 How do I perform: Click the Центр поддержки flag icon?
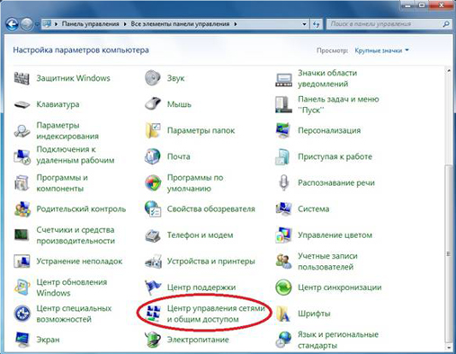153,288
